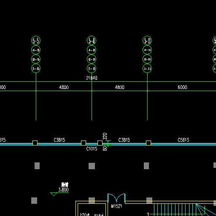Viewport: 216px width, 216px height.
Task: Select the 5-5 axis grid bubble
Action: point(36,40)
